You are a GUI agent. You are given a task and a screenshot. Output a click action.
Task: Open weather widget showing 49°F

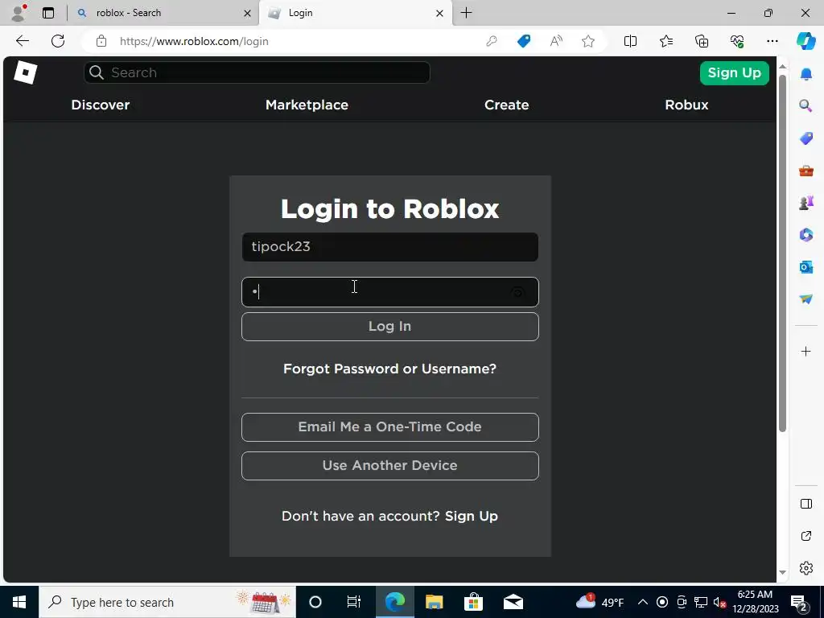[x=600, y=602]
